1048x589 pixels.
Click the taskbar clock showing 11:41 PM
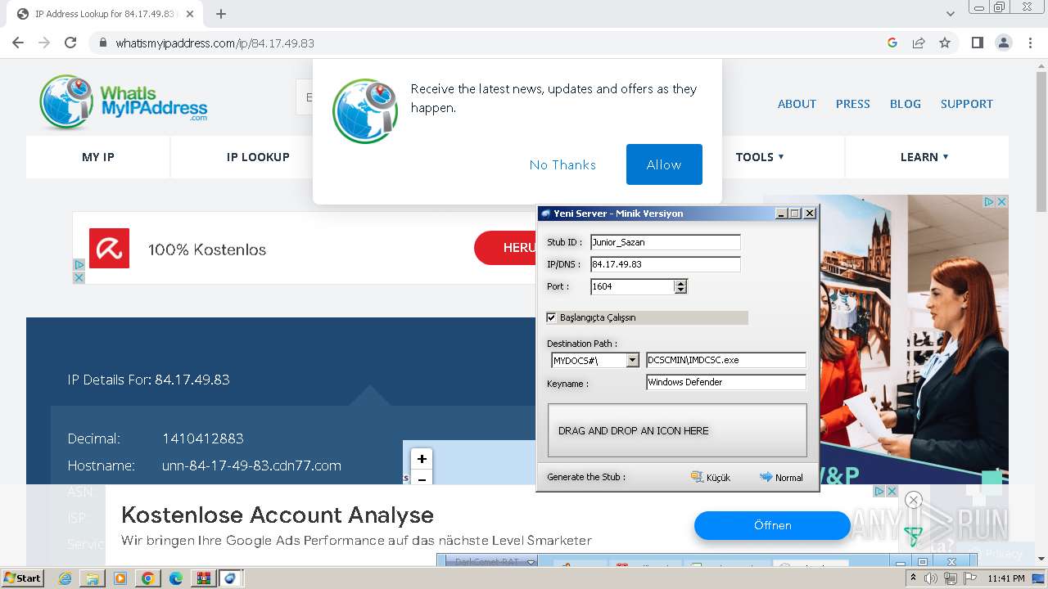point(1006,578)
